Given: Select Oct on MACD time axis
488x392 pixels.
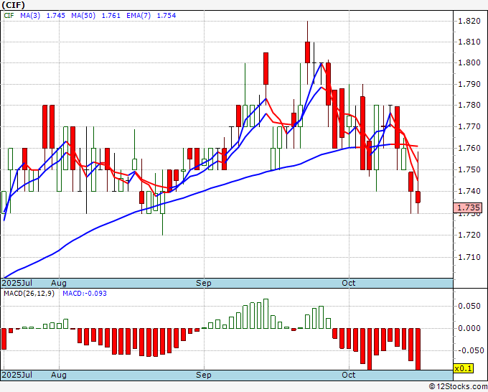Looking at the screenshot, I should (x=348, y=375).
